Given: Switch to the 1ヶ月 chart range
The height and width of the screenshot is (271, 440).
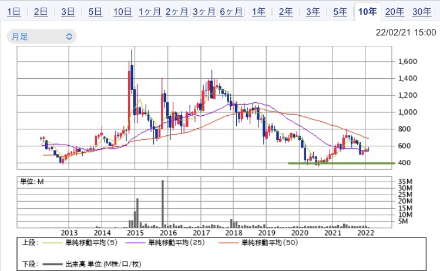Looking at the screenshot, I should (150, 12).
